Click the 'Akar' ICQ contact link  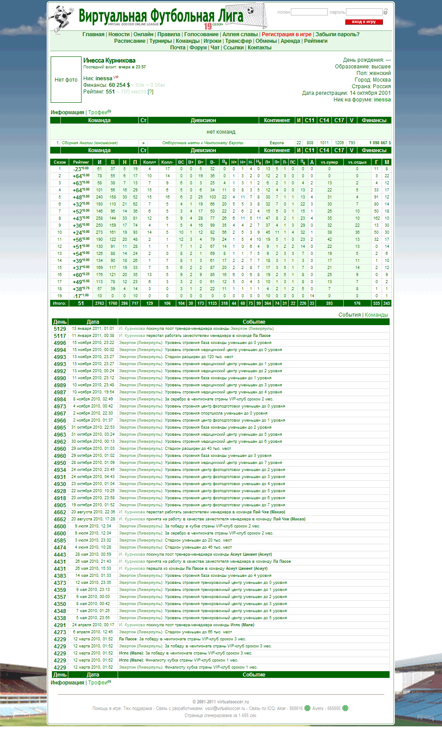[281, 708]
